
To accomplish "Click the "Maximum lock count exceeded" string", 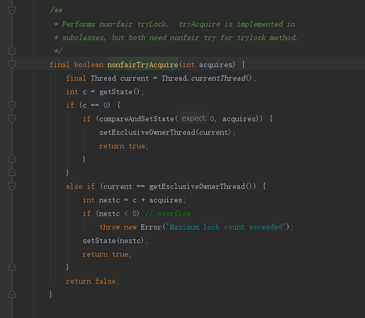I will tap(226, 227).
